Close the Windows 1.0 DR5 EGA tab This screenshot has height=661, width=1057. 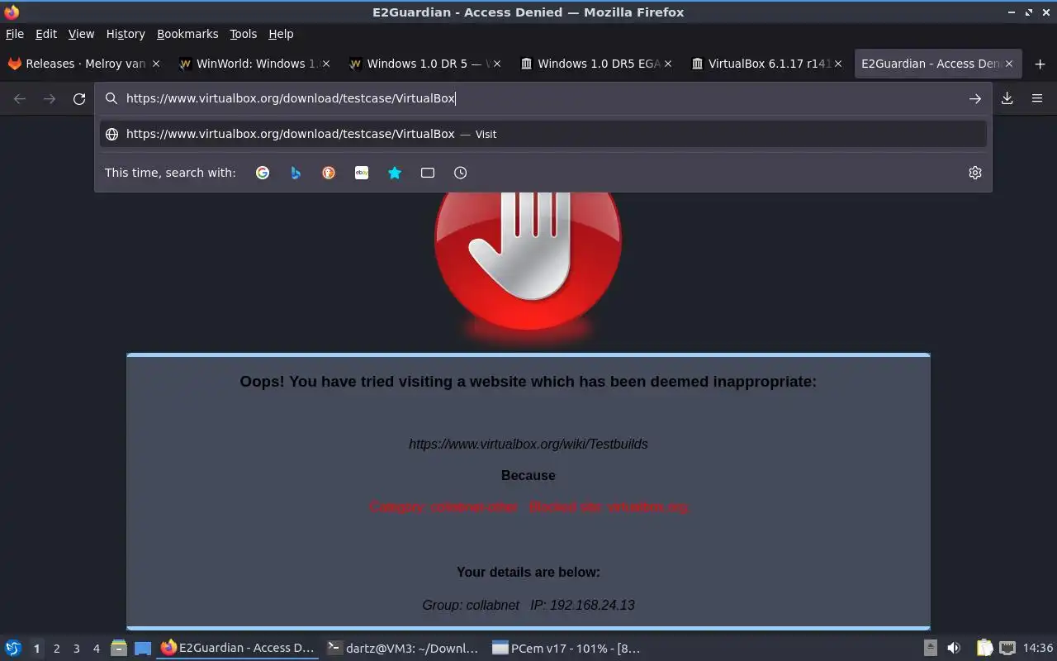pyautogui.click(x=667, y=64)
